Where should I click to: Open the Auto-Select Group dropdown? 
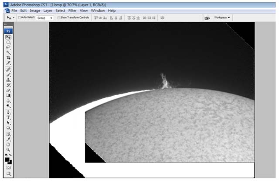click(x=45, y=18)
